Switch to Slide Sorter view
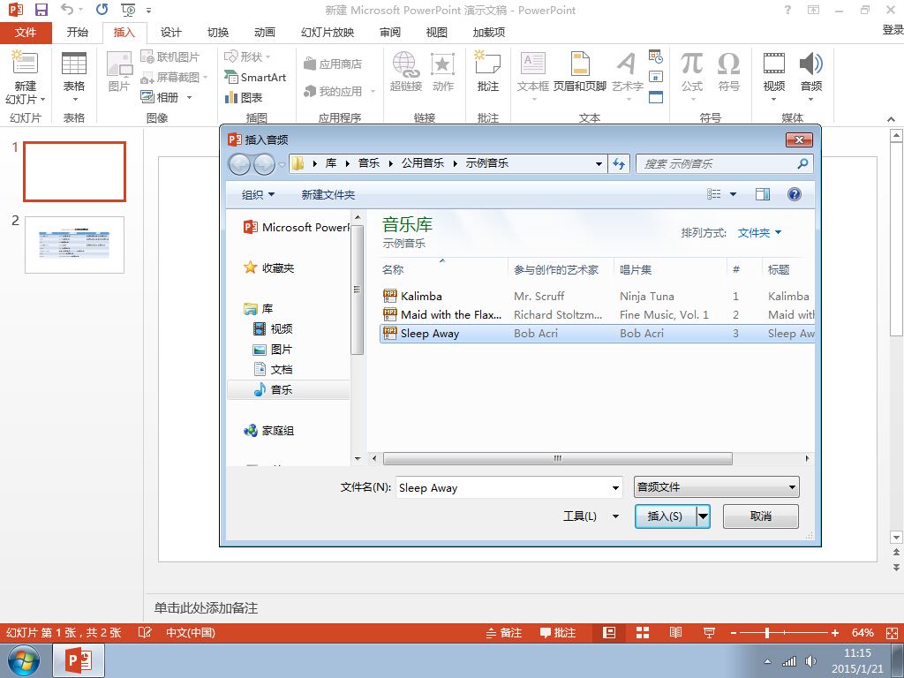The width and height of the screenshot is (904, 678). click(643, 632)
